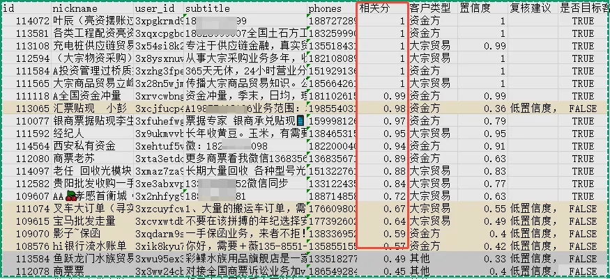Click nickname cell A全国资金冲量
The image size is (610, 279).
pyautogui.click(x=93, y=96)
